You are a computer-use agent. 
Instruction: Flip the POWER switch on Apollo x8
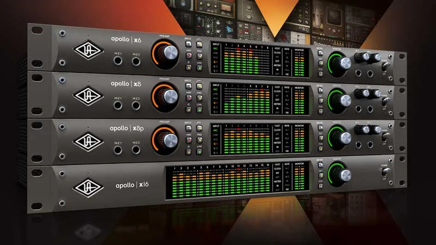coord(385,101)
